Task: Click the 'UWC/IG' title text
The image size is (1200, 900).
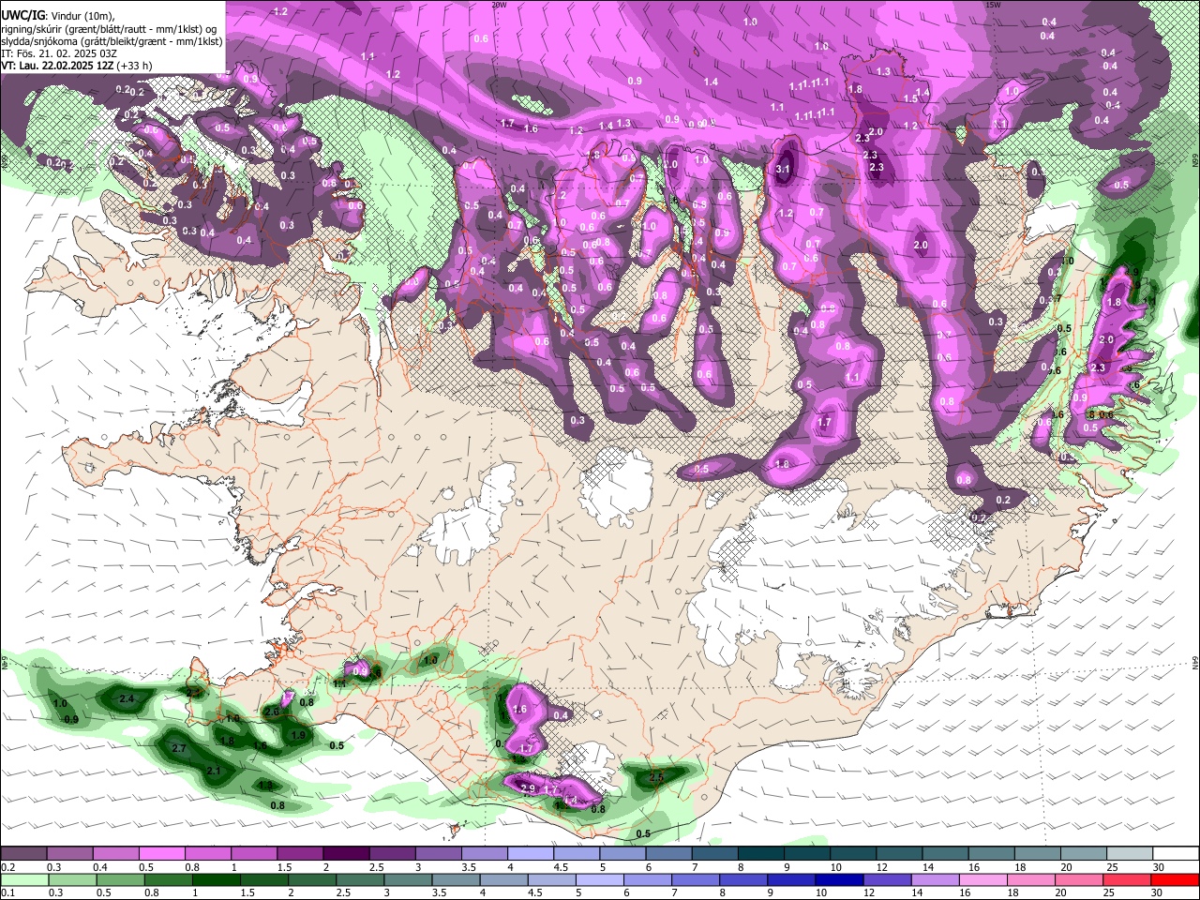Action: coord(22,16)
